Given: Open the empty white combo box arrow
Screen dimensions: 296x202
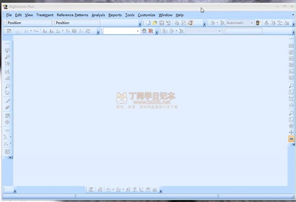Looking at the screenshot, I should point(137,31).
